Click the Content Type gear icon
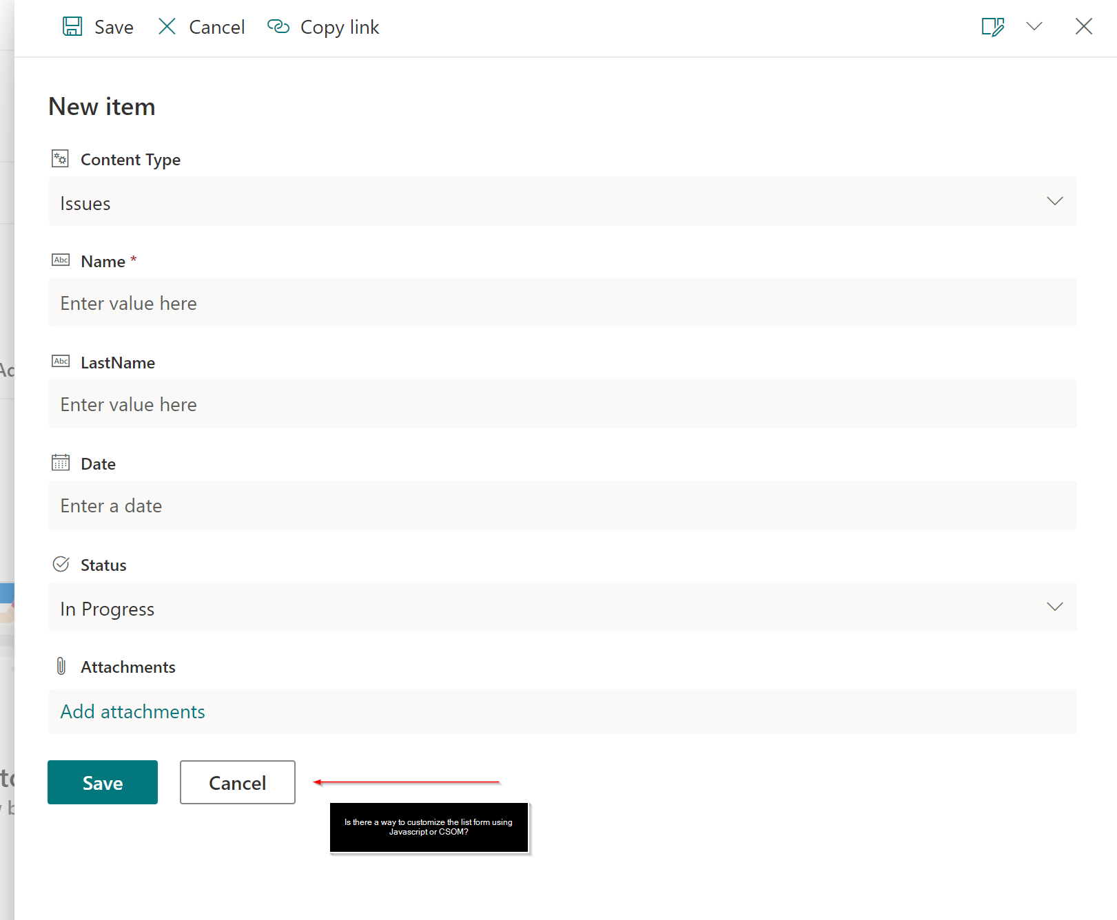 coord(60,158)
